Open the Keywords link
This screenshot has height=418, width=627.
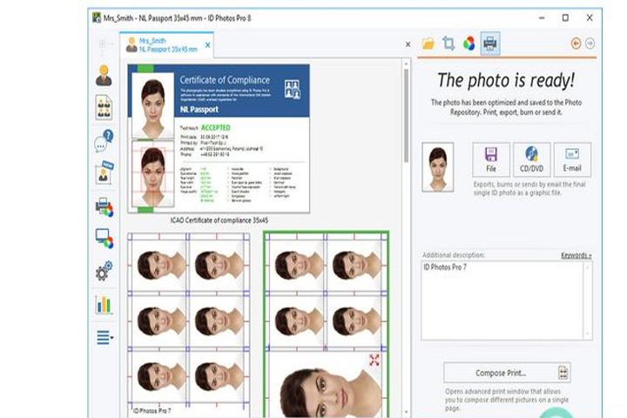(x=576, y=255)
